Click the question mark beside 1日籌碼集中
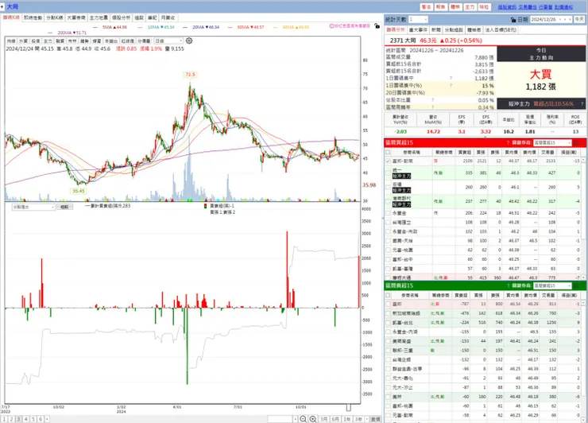The width and height of the screenshot is (588, 423). tap(451, 78)
